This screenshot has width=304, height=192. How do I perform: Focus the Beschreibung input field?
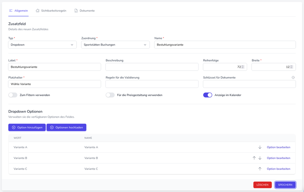click(152, 67)
